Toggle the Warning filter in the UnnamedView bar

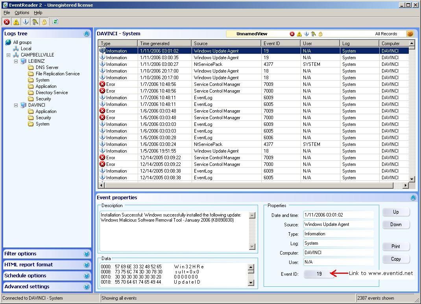(x=299, y=34)
